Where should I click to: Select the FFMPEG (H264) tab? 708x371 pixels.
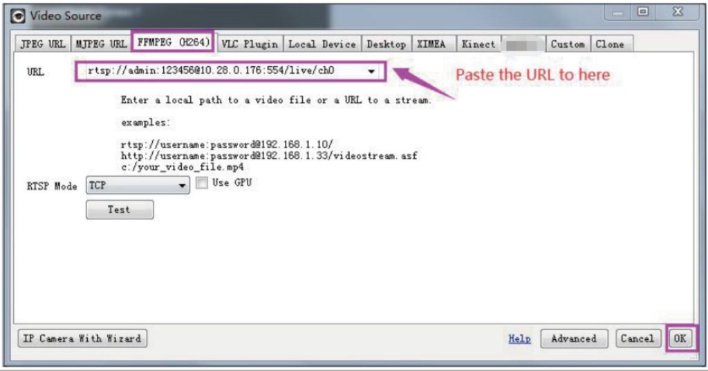[x=173, y=41]
